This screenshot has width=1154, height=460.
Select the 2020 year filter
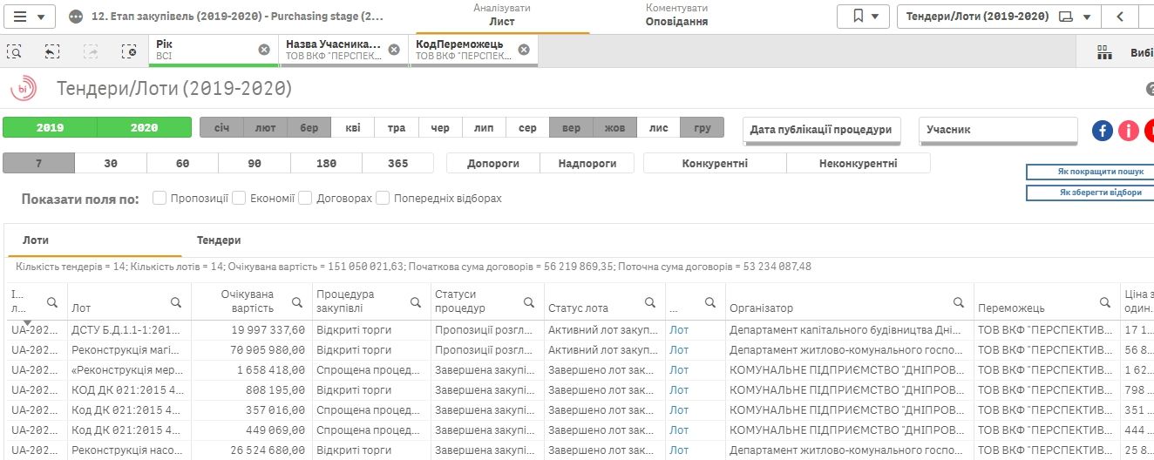(x=144, y=128)
